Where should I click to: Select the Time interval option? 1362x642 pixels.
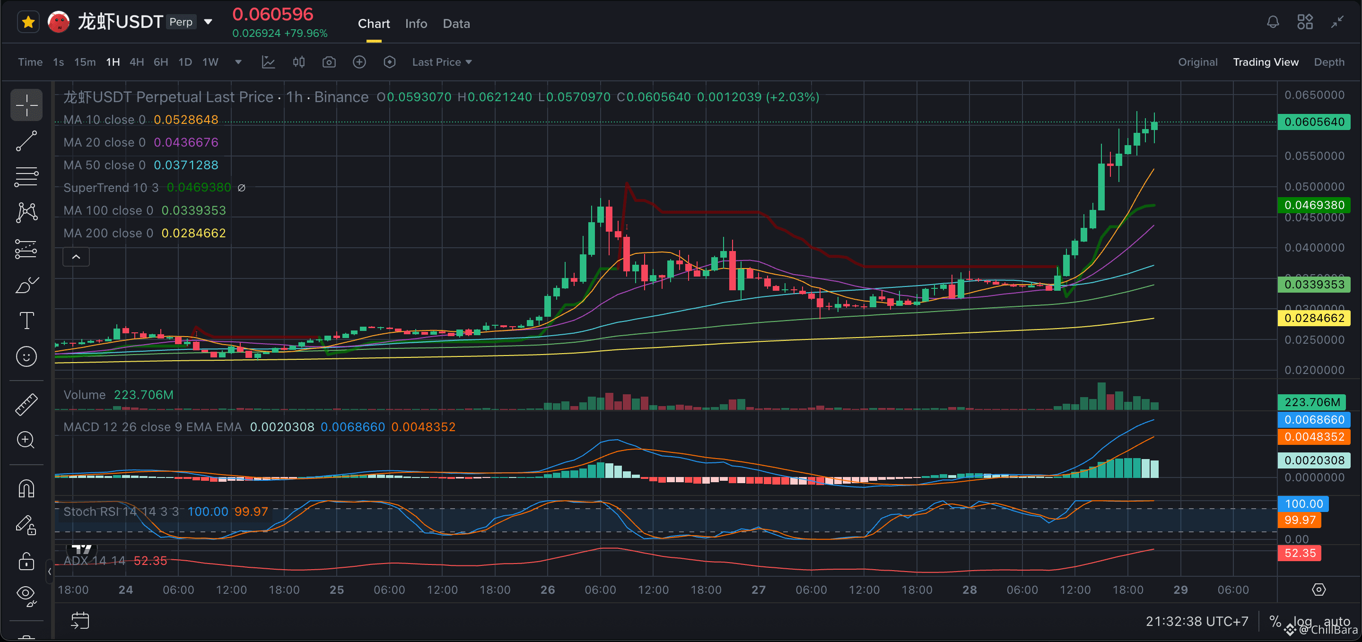pyautogui.click(x=30, y=62)
